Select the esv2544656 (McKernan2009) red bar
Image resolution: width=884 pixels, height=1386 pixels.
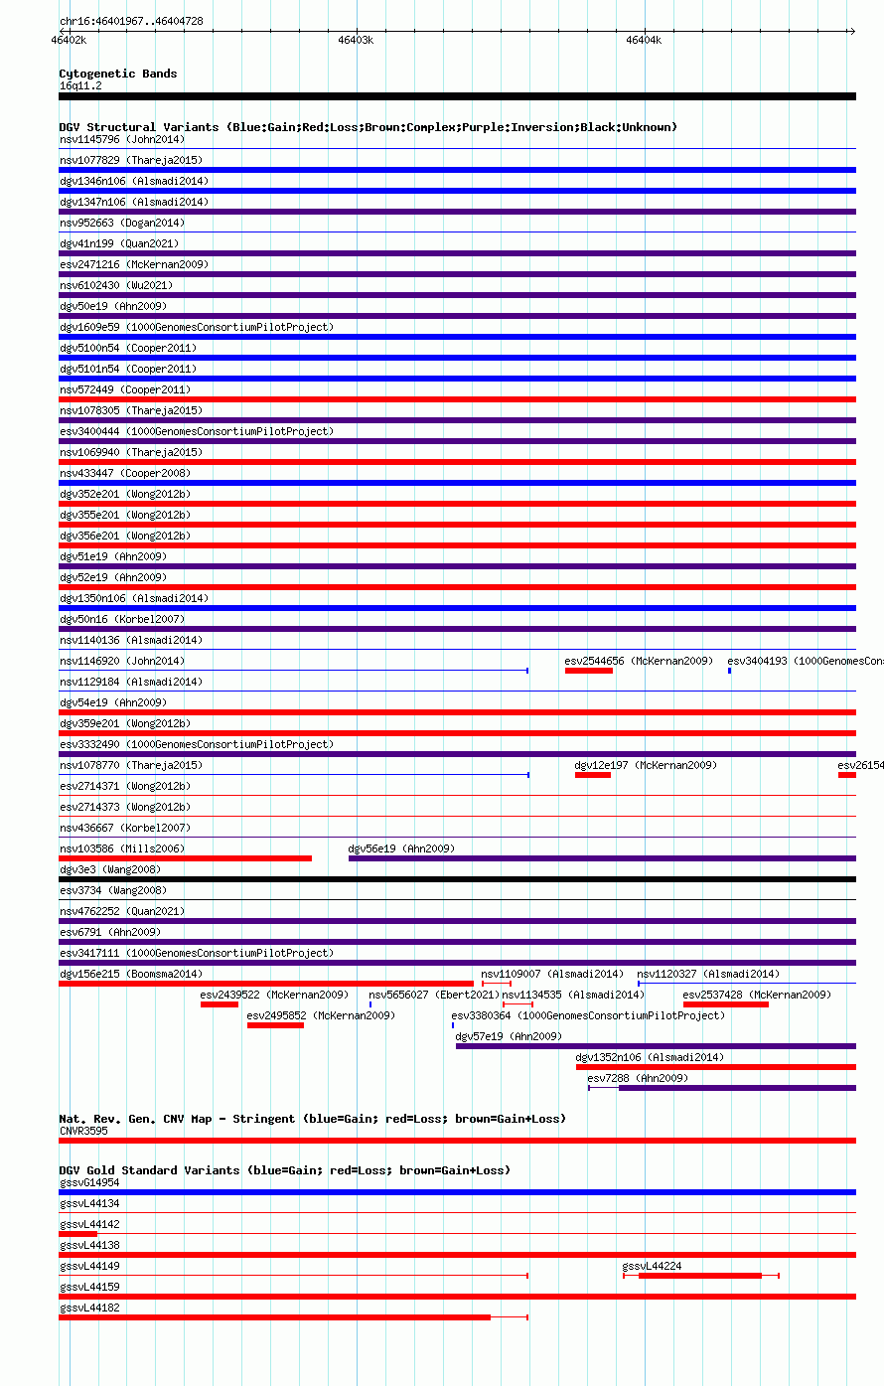pos(589,671)
